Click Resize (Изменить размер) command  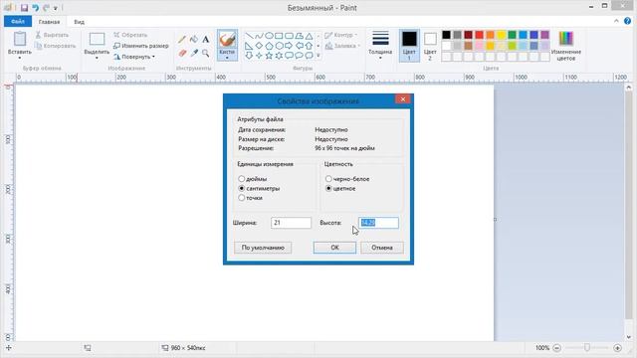click(x=140, y=46)
